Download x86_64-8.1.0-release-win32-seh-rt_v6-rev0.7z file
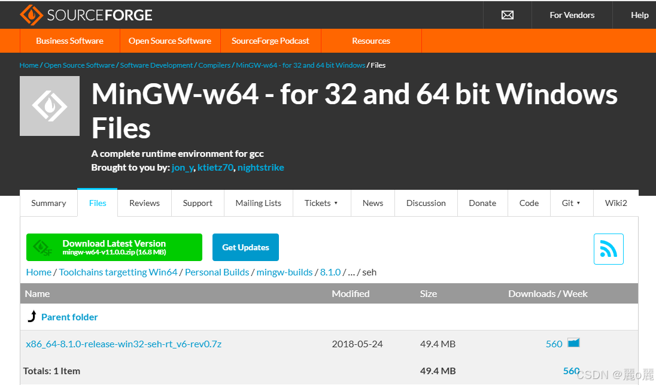 (123, 344)
